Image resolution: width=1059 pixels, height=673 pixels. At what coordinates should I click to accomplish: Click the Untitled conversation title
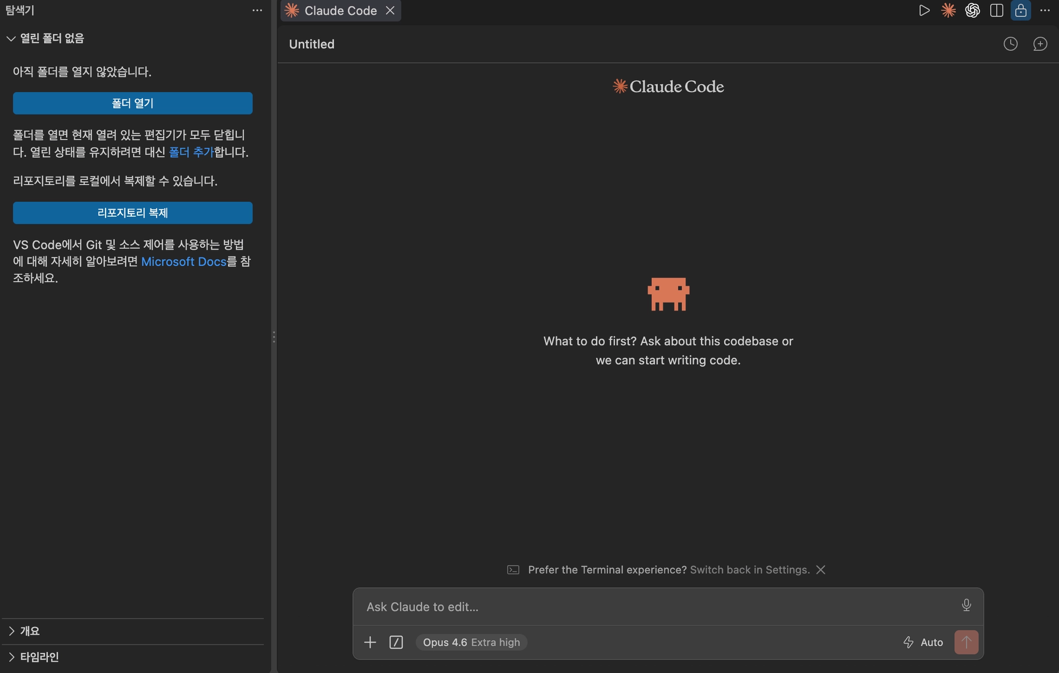(312, 44)
